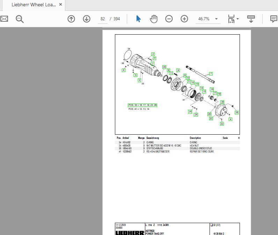Click the O-RING description in row 34

coord(193,143)
